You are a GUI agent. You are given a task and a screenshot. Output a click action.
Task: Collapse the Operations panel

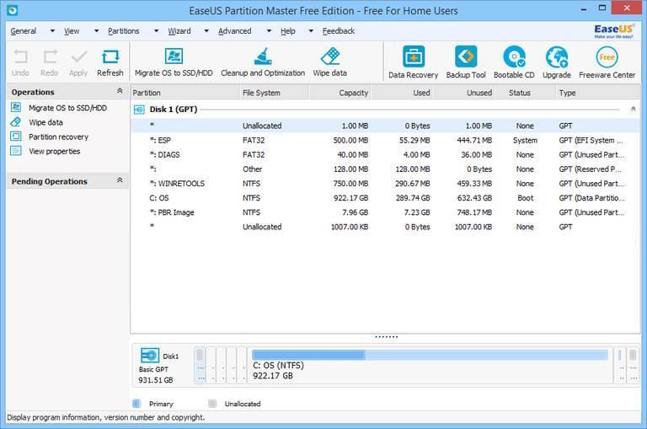(x=120, y=91)
